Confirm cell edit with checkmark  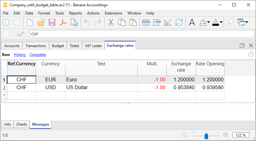20,34
